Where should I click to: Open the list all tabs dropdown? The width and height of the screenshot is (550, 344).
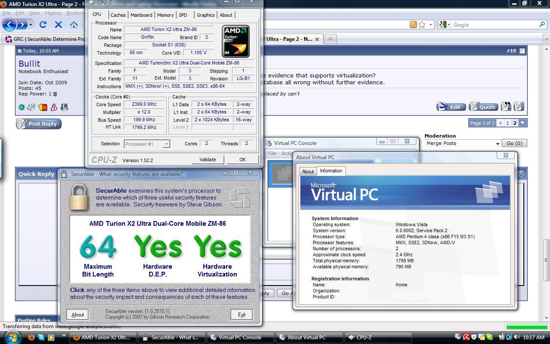tap(546, 39)
